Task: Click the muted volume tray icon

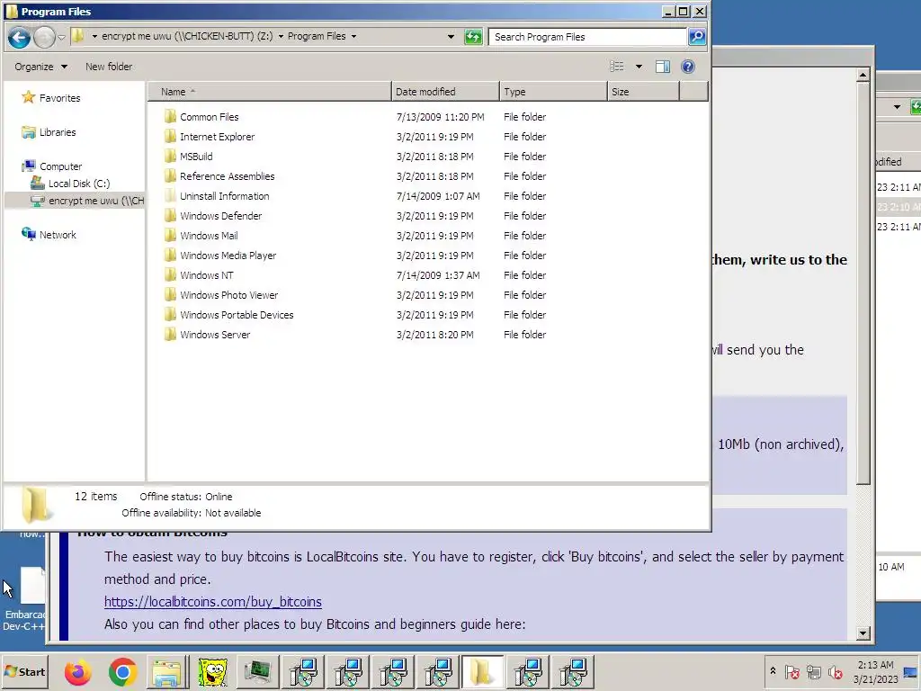Action: (x=835, y=671)
